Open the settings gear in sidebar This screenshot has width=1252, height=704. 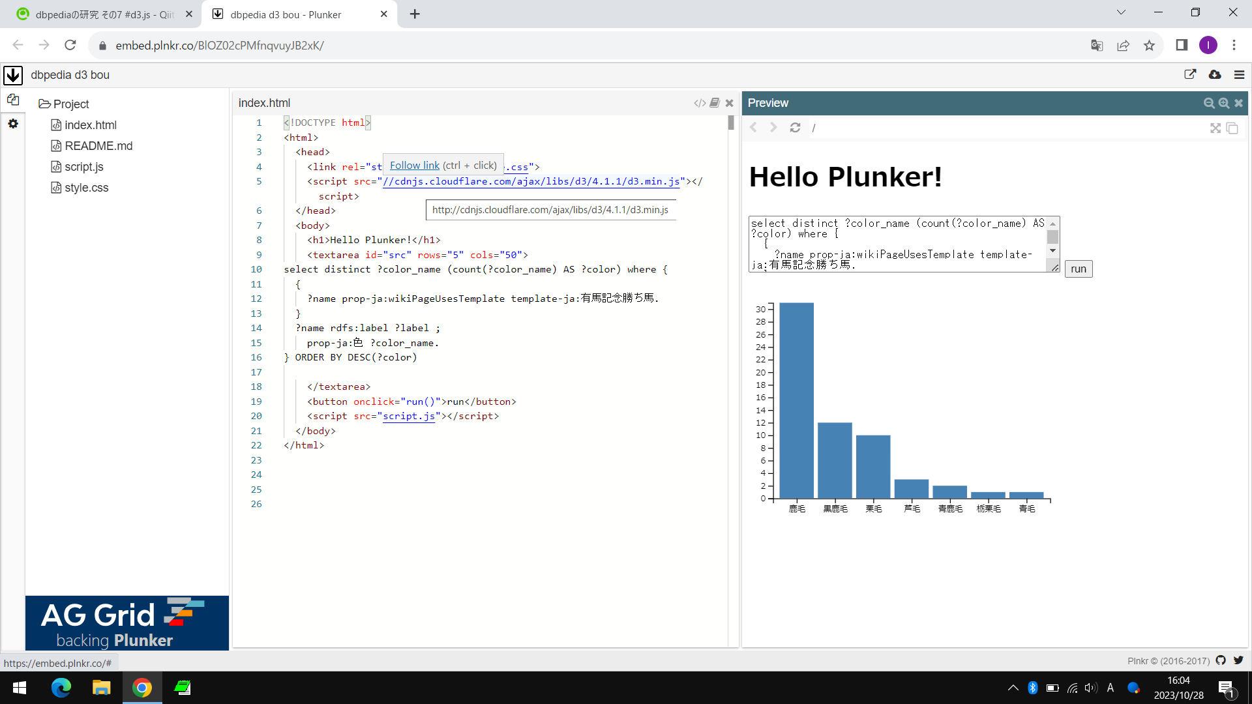pos(13,124)
